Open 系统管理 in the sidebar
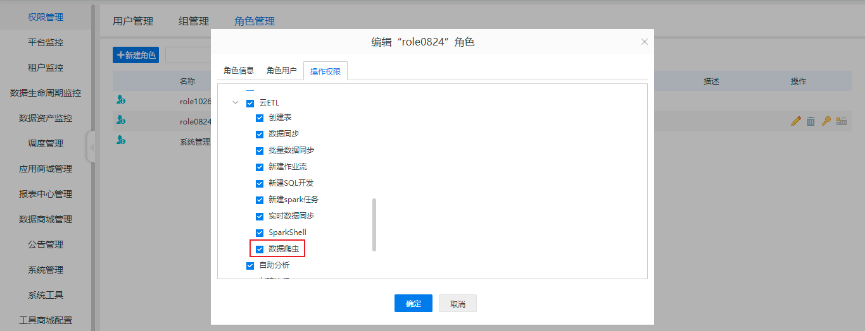Viewport: 865px width, 331px height. click(46, 270)
